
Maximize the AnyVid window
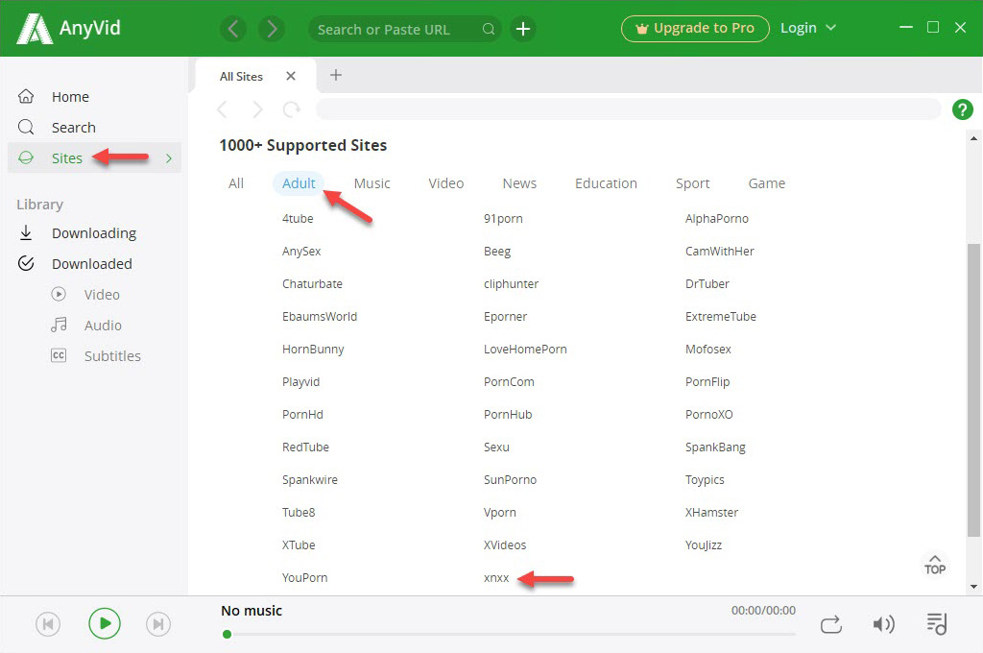click(933, 27)
